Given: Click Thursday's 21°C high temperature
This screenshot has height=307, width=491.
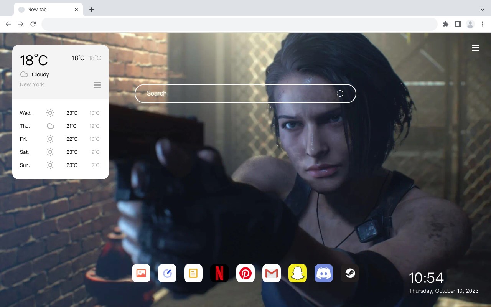Looking at the screenshot, I should point(71,126).
